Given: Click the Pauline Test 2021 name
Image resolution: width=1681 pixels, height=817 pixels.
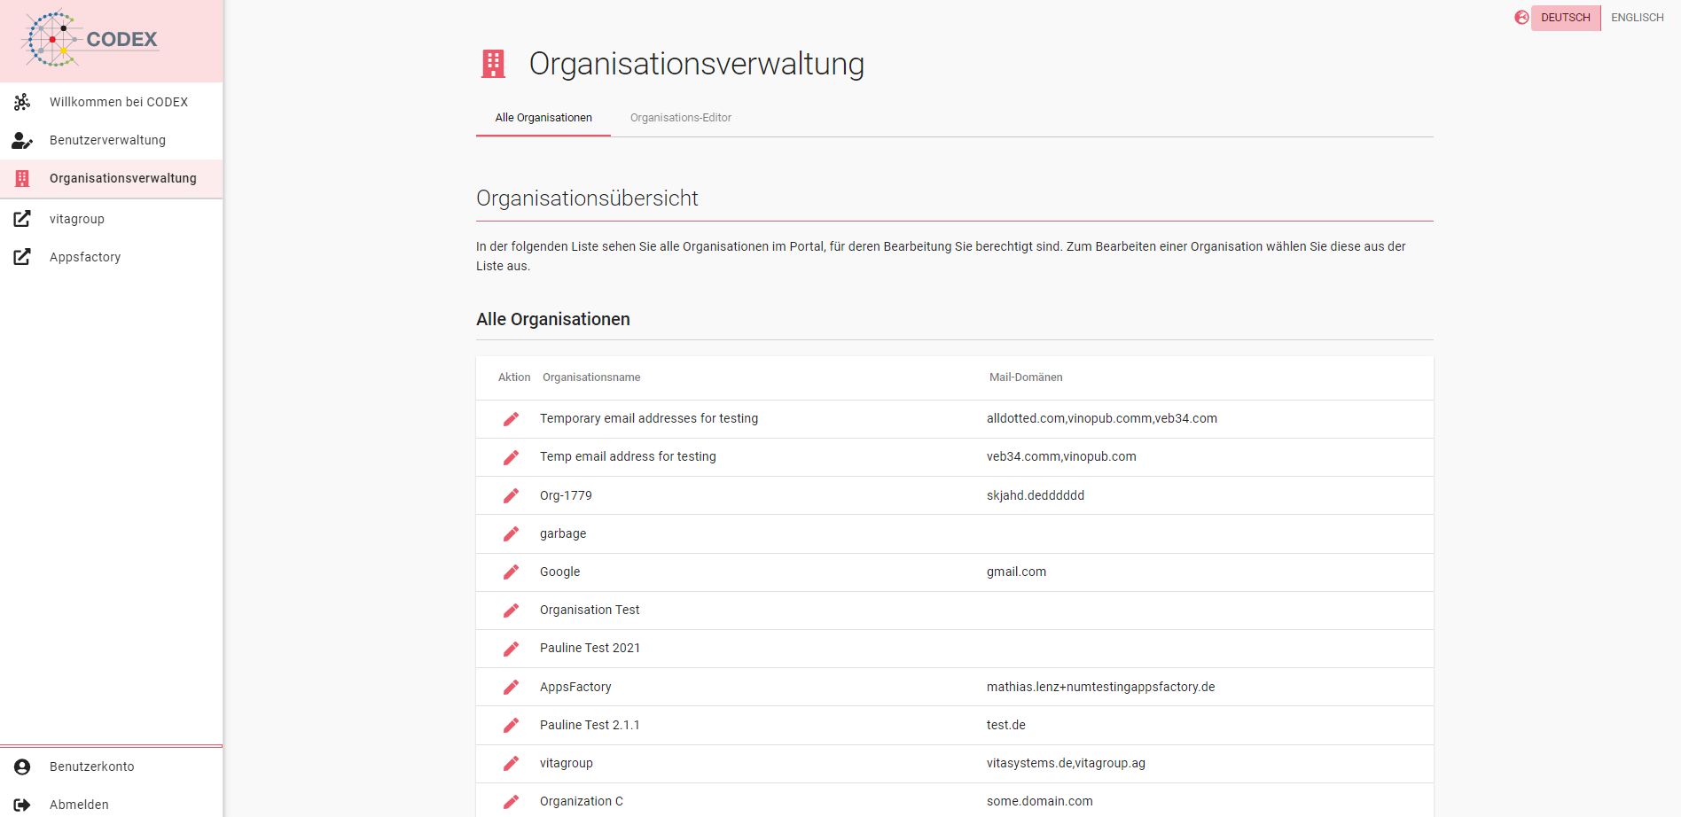Looking at the screenshot, I should pyautogui.click(x=590, y=648).
